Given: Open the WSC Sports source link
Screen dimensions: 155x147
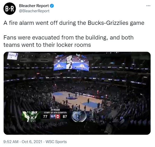Looking at the screenshot, I should pyautogui.click(x=56, y=142).
